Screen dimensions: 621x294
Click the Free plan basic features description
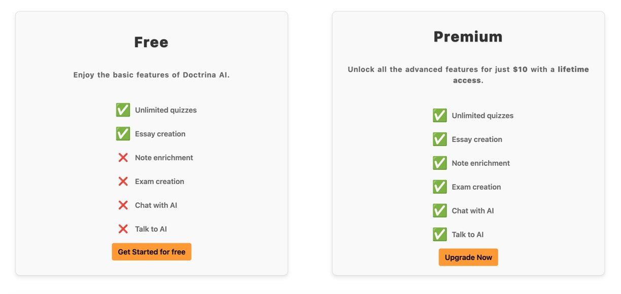[x=151, y=75]
